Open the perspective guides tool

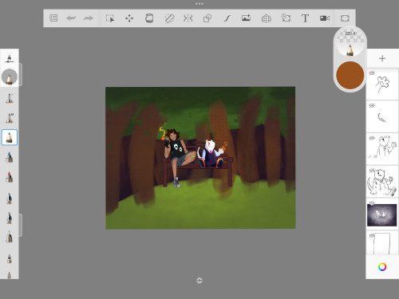tap(266, 18)
